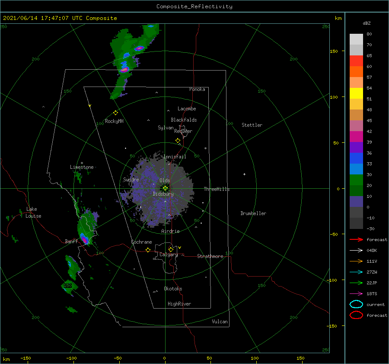Click the '2021/06/14 17:47:07 UTC Composite' timestamp
389x364 pixels.
(x=60, y=18)
